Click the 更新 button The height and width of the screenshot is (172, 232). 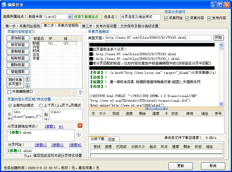click(181, 166)
